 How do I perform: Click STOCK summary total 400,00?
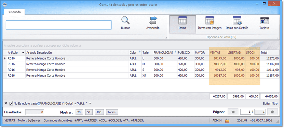(253, 96)
